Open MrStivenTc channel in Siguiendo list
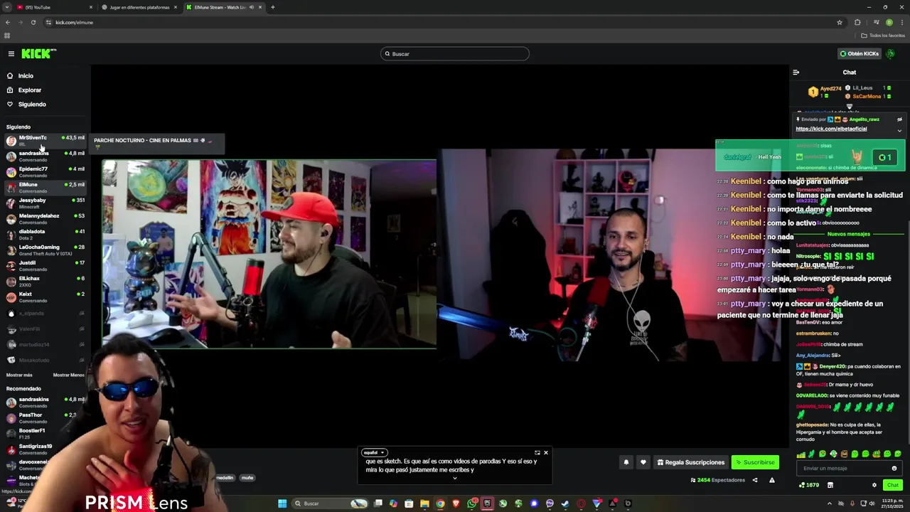 (44, 140)
